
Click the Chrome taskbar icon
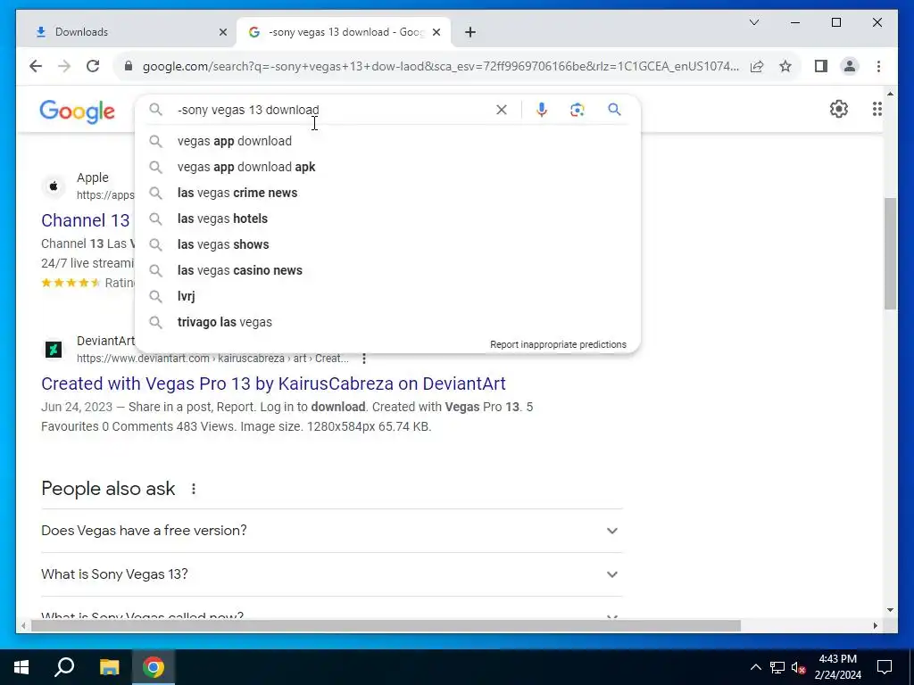[154, 667]
